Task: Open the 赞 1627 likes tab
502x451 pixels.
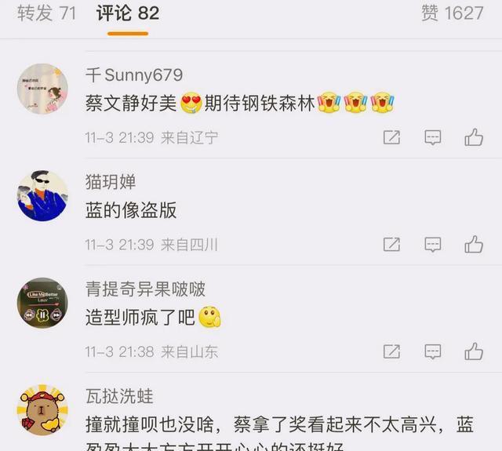Action: (x=452, y=13)
